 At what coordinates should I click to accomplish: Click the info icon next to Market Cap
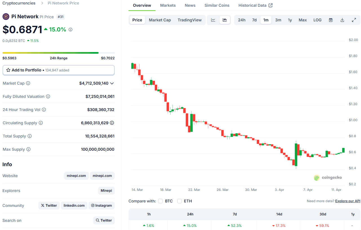28,83
